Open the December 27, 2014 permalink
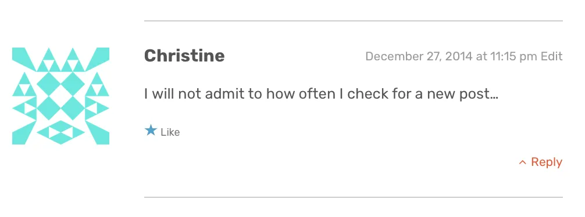This screenshot has width=585, height=217. coord(451,57)
